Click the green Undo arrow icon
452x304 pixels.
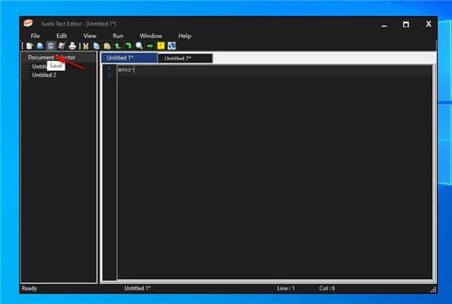[x=118, y=46]
